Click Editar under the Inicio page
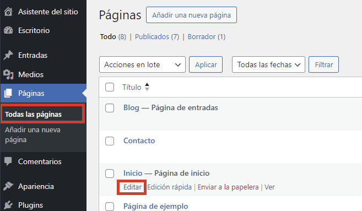 (x=132, y=187)
